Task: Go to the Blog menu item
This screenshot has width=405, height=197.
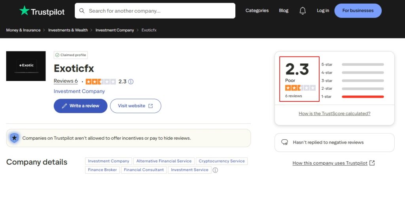Action: pos(284,11)
